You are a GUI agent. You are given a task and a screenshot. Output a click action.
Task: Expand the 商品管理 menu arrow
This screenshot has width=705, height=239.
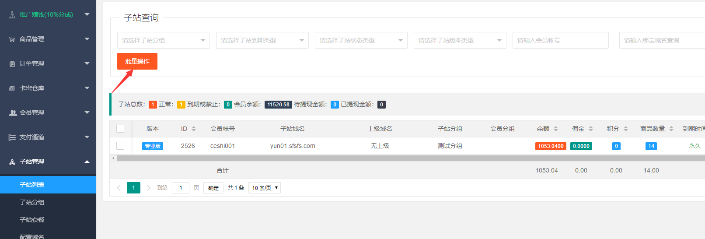pos(87,39)
